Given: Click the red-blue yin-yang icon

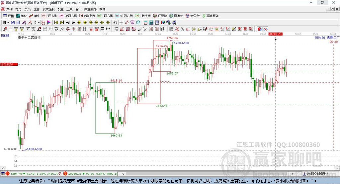Looking at the screenshot, I should pos(260,29).
